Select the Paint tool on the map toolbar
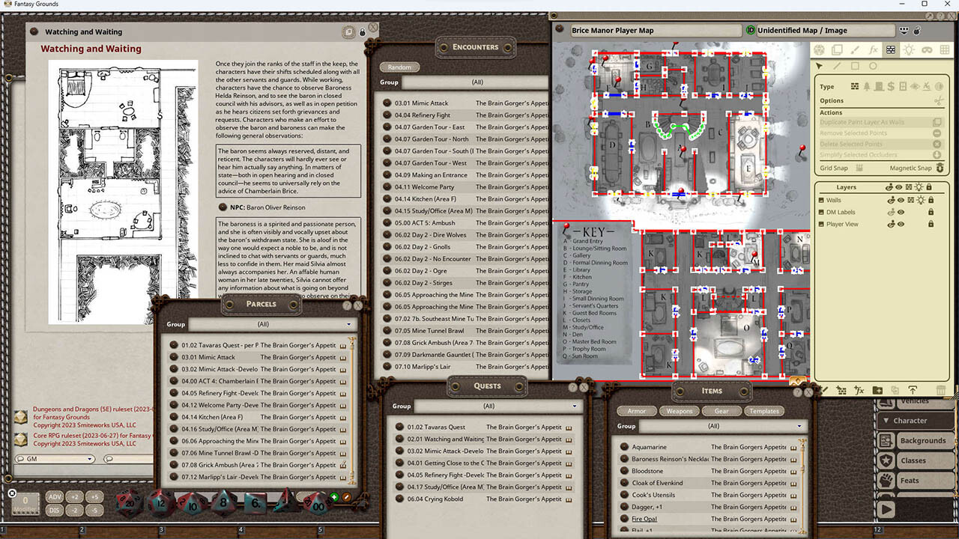Image resolution: width=959 pixels, height=539 pixels. point(855,50)
